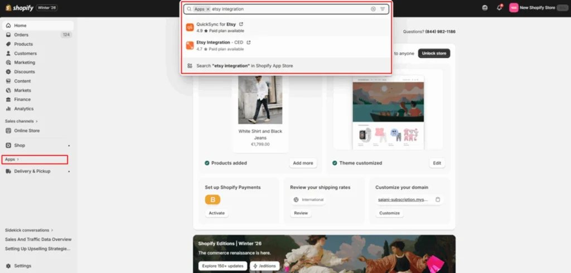Click the Unlock store button
Viewport: 571px width, 273px height.
[x=434, y=53]
